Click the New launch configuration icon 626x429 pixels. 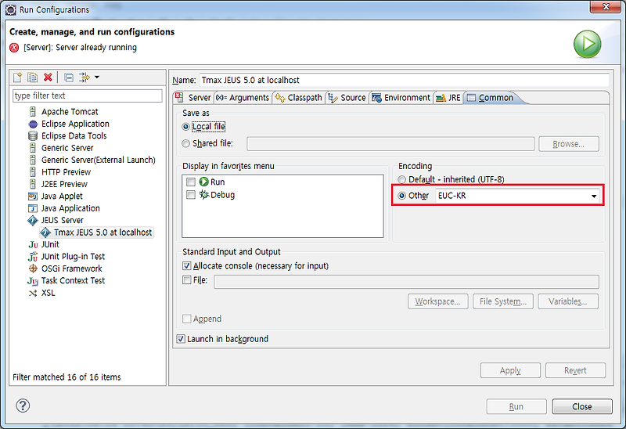tap(17, 77)
